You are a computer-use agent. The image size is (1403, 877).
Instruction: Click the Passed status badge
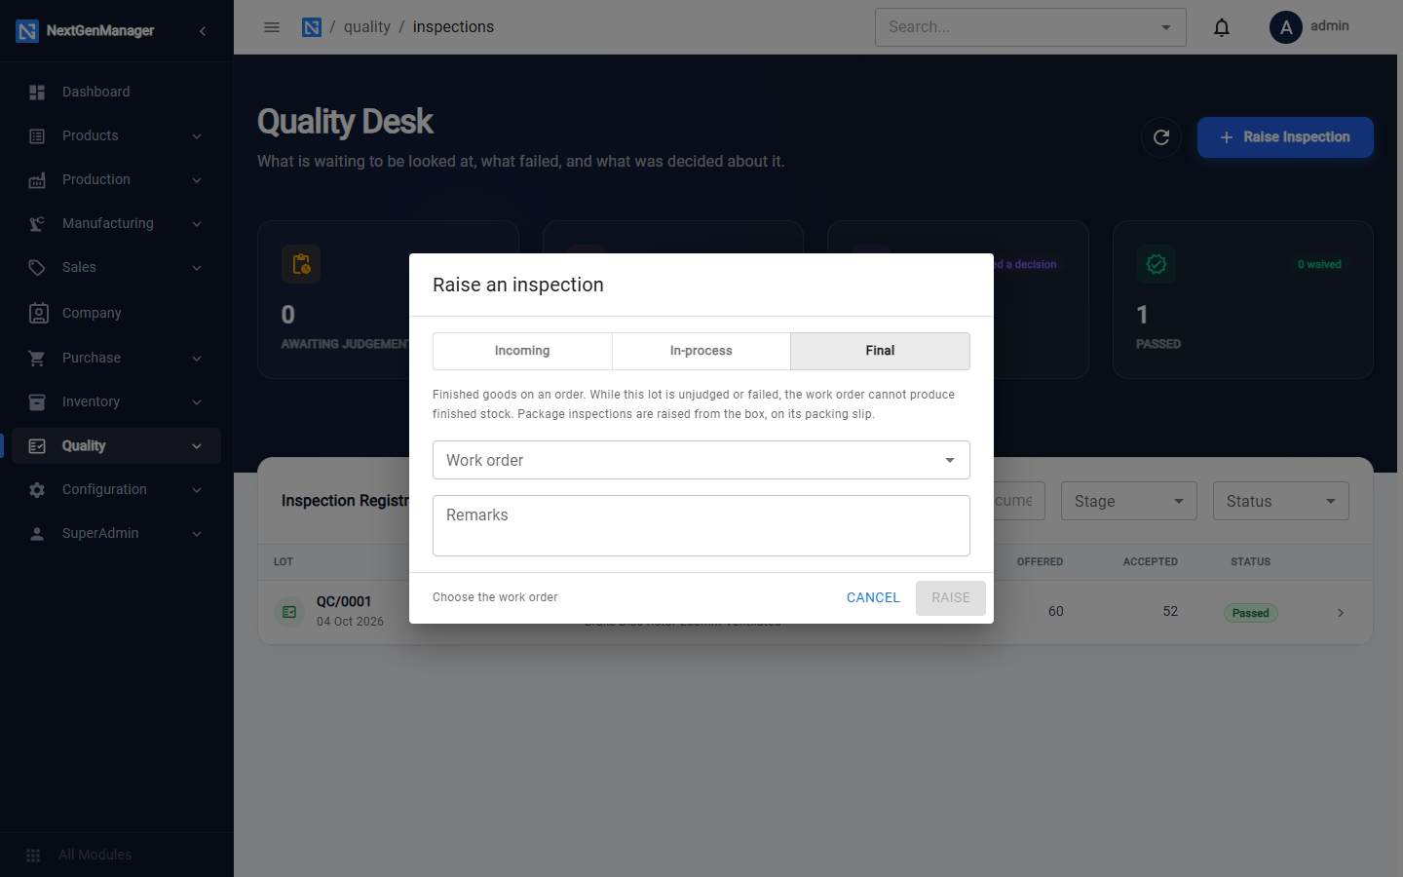(x=1250, y=613)
